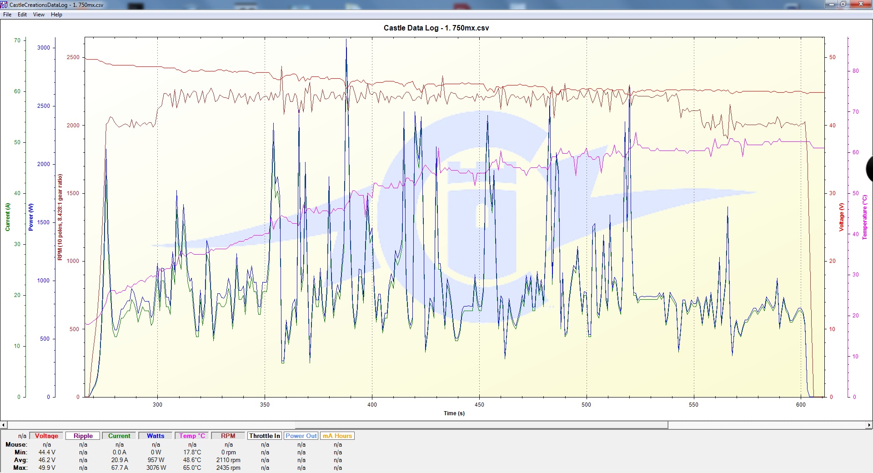Click the min voltage value 44.4 V
Image resolution: width=873 pixels, height=473 pixels.
(47, 452)
